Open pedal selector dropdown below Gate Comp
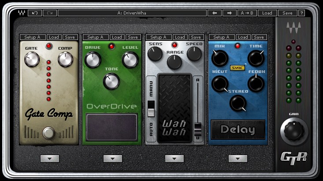 tap(49, 159)
